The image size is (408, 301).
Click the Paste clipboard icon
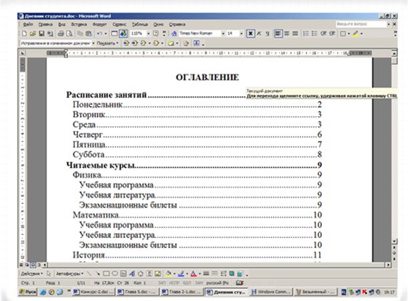[89, 33]
